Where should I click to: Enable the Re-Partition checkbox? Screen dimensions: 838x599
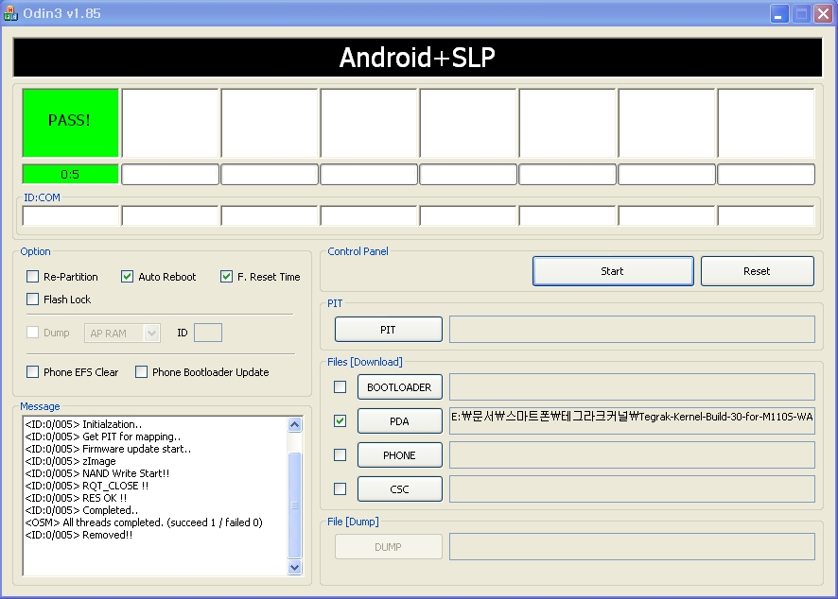(x=33, y=277)
